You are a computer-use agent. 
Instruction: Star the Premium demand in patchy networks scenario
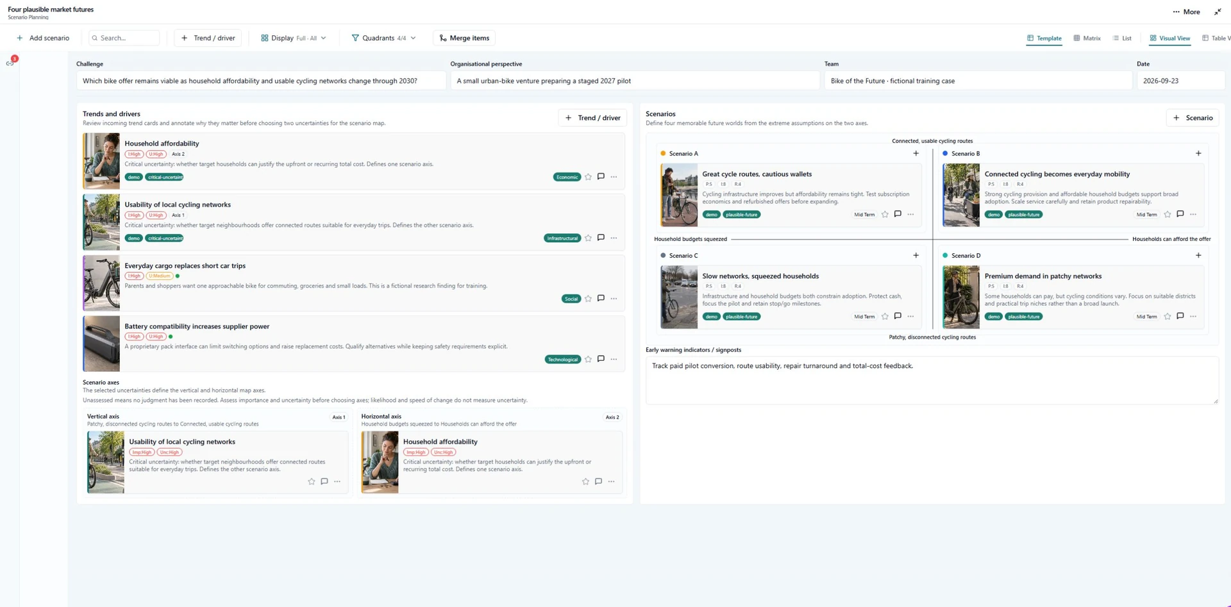point(1167,317)
